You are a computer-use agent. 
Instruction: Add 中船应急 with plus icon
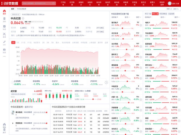[141, 89]
